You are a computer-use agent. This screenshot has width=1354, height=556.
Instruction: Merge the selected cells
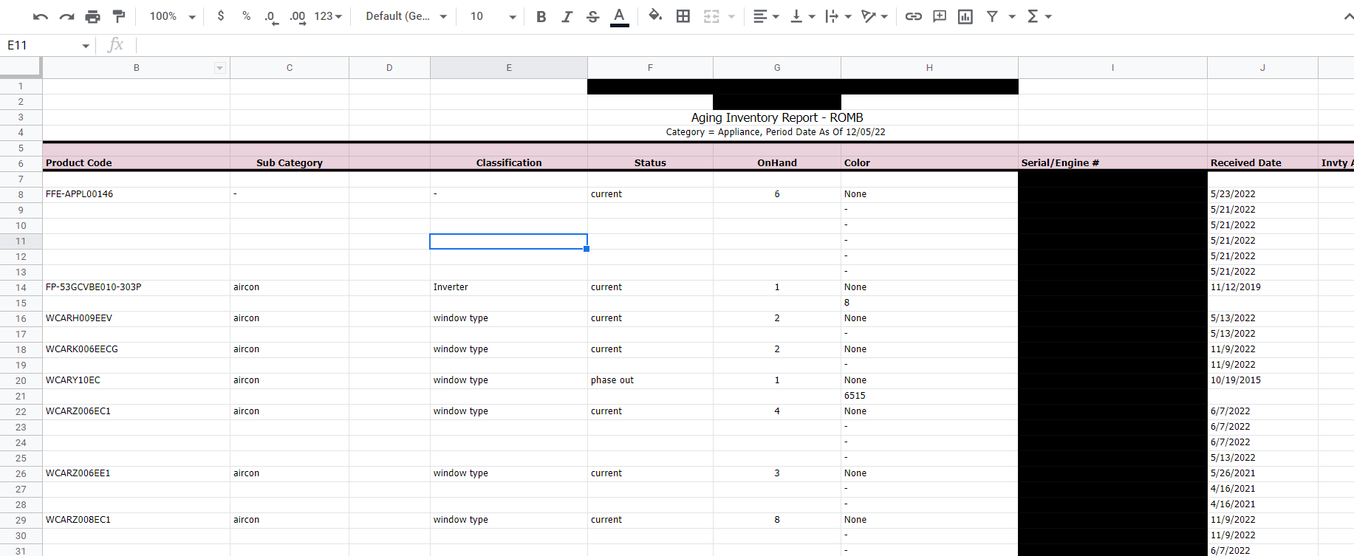(711, 16)
